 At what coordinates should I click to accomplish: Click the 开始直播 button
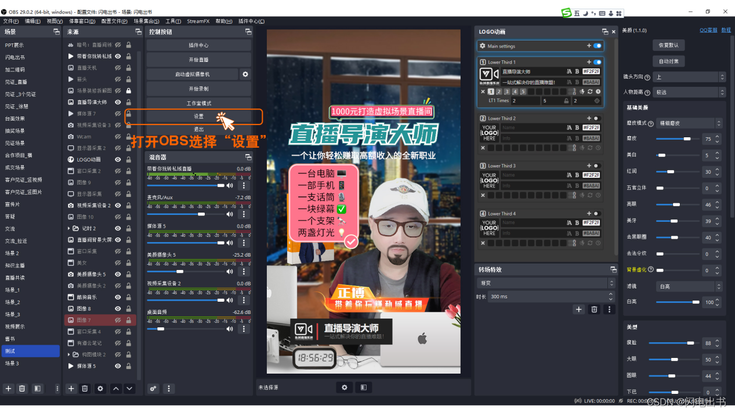point(198,60)
